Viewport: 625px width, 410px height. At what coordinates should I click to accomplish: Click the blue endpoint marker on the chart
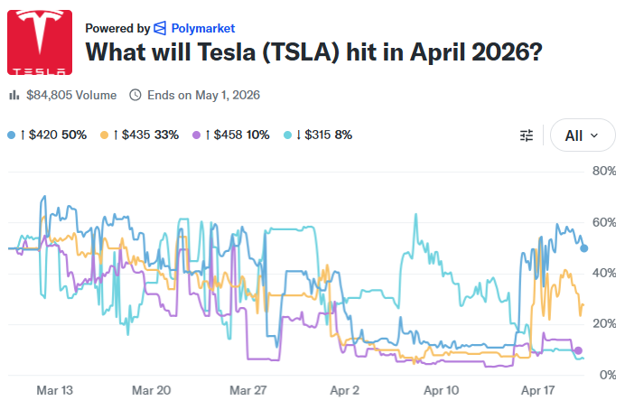[583, 248]
